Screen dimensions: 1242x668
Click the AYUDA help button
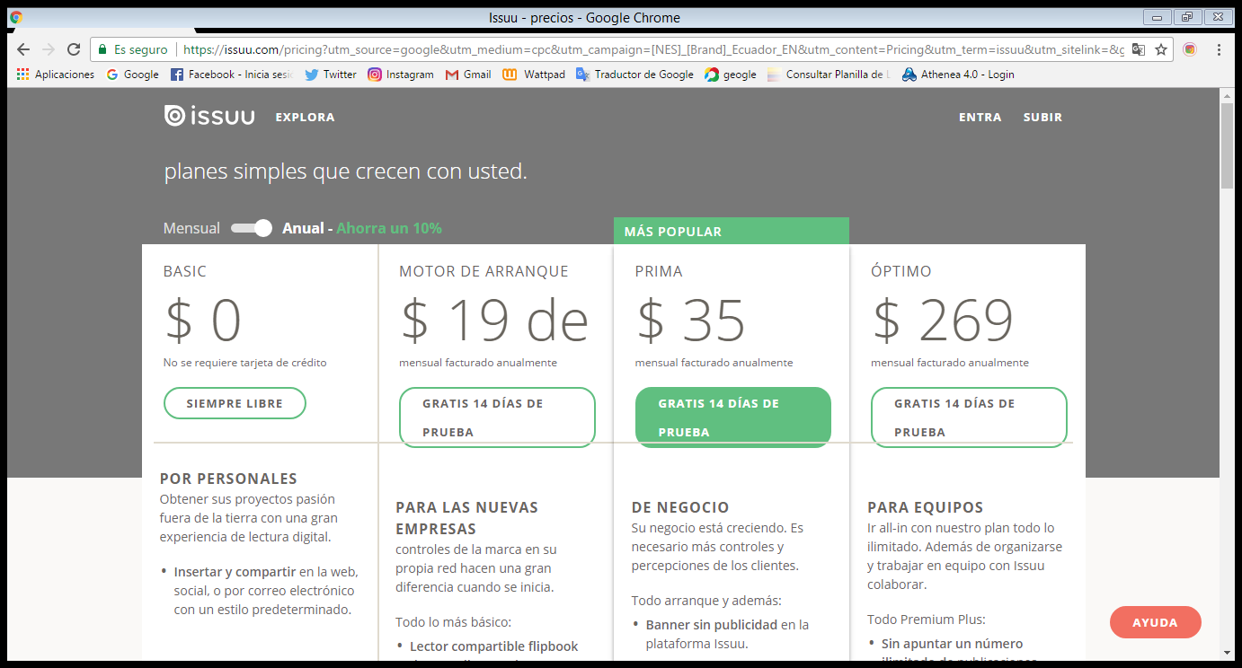click(1155, 622)
